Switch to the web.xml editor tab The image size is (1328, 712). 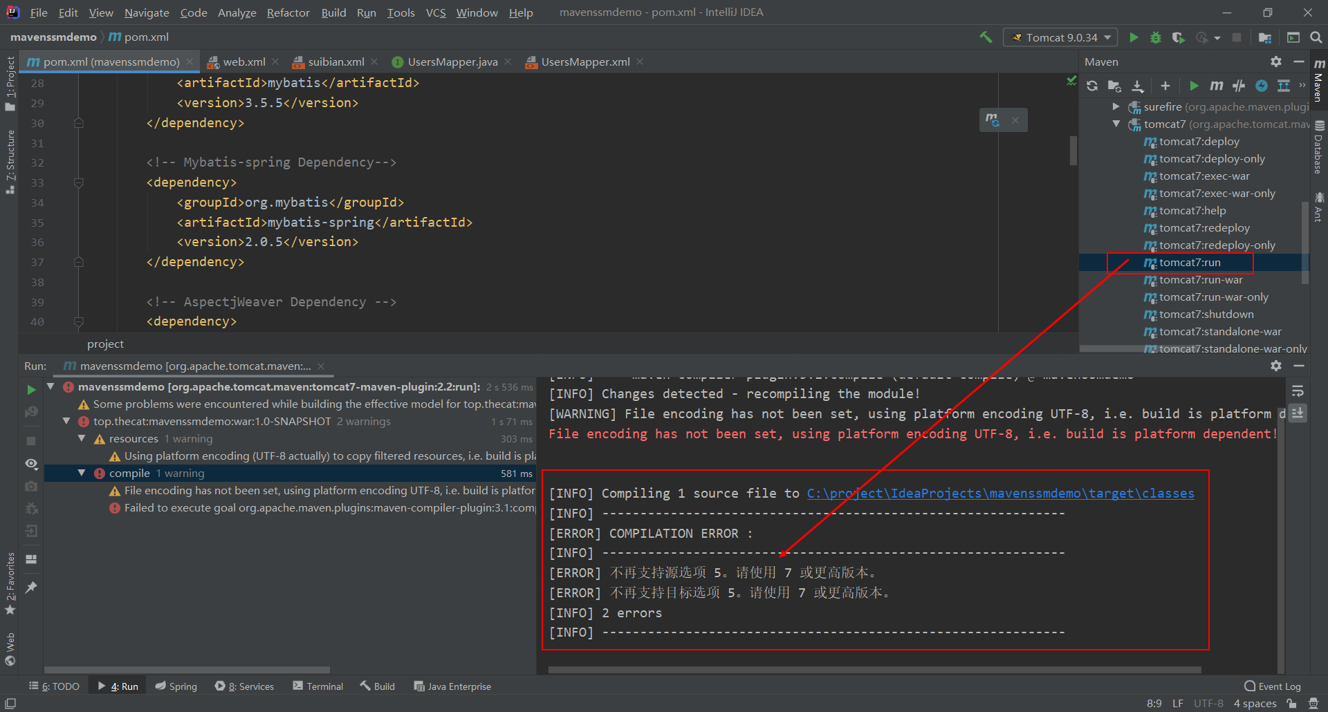243,62
